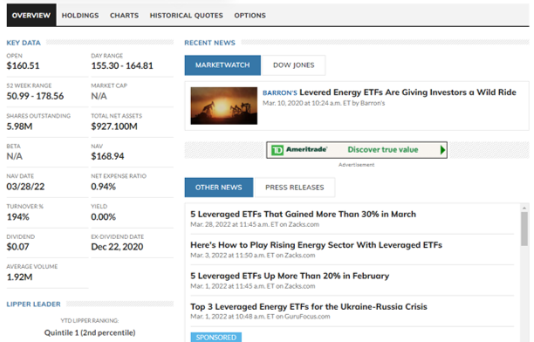This screenshot has height=342, width=534.
Task: Click the Dividend value $0.07
Action: [17, 247]
